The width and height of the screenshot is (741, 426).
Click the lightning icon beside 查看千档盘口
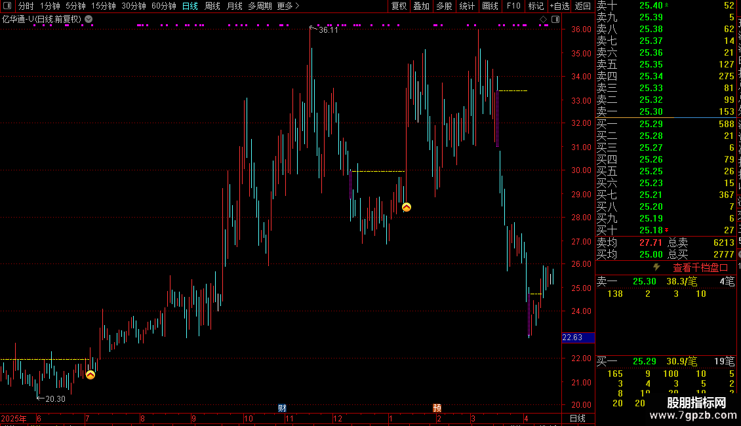[x=656, y=267]
